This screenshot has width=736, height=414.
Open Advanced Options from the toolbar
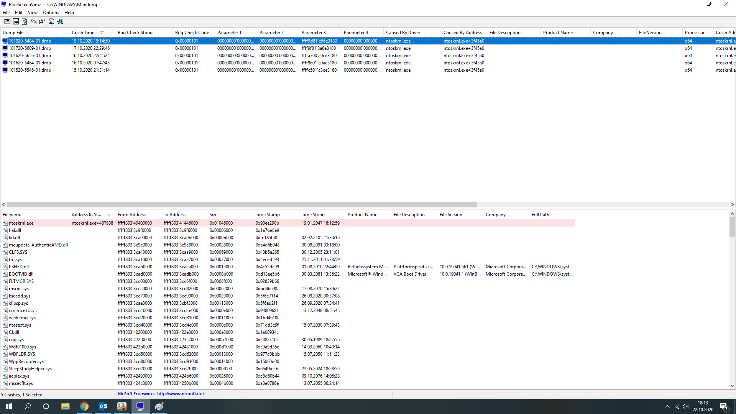(x=7, y=22)
